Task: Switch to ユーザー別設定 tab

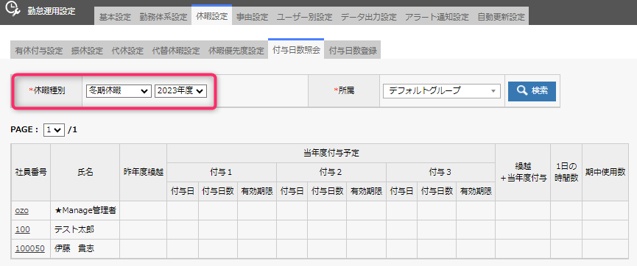Action: click(x=305, y=17)
